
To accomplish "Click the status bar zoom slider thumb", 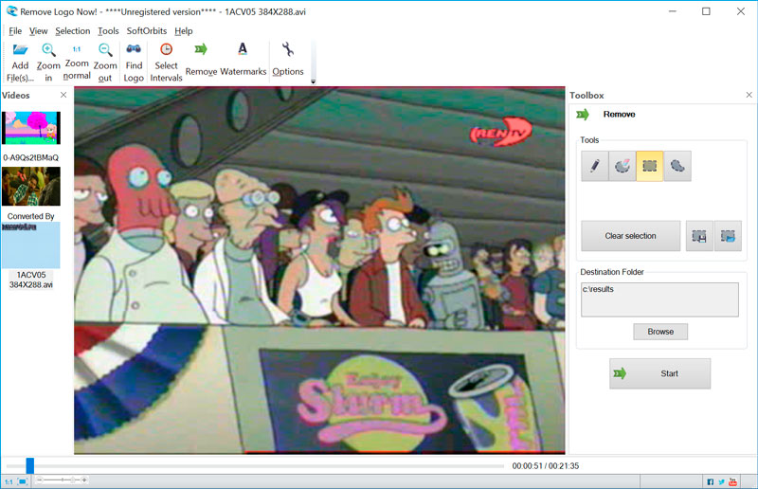I will pos(73,480).
